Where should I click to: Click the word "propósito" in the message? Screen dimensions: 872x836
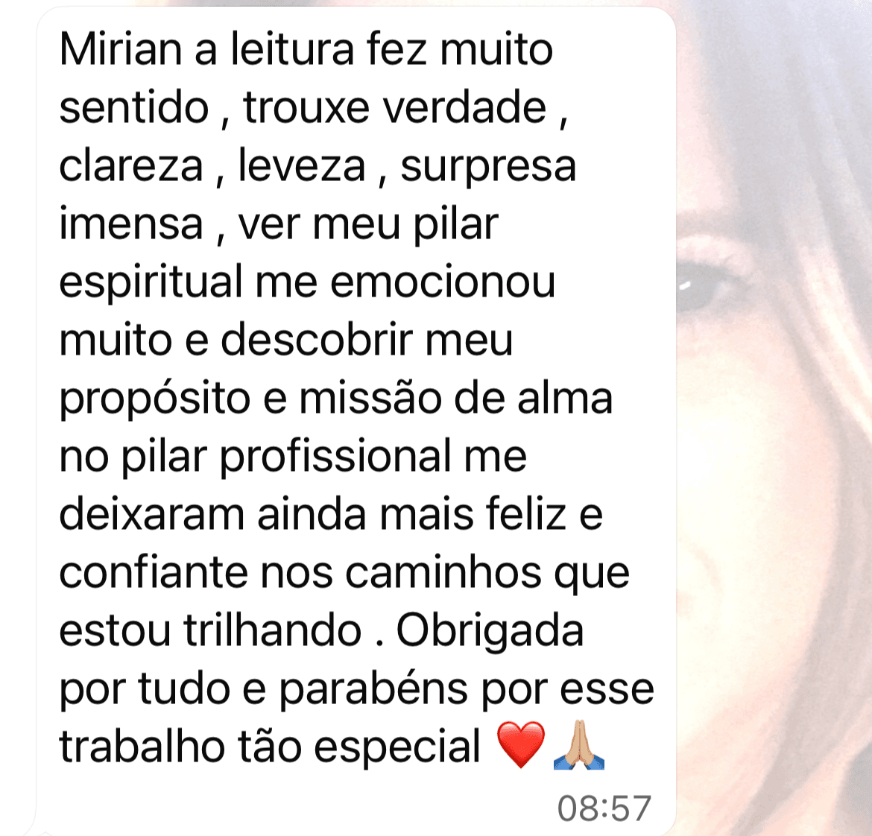[154, 399]
